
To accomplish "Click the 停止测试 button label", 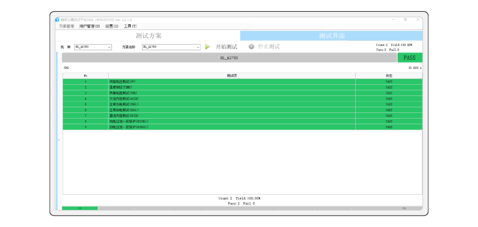I will click(x=269, y=46).
